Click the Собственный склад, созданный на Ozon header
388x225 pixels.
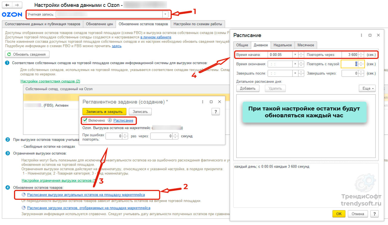pyautogui.click(x=59, y=89)
